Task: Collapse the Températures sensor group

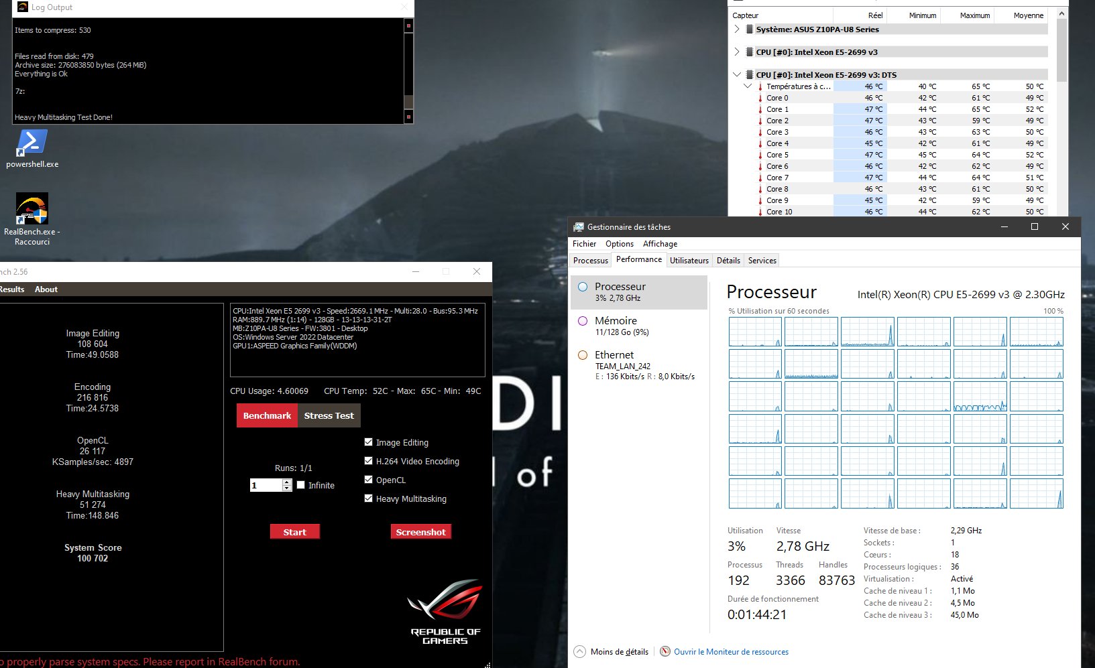Action: 748,86
